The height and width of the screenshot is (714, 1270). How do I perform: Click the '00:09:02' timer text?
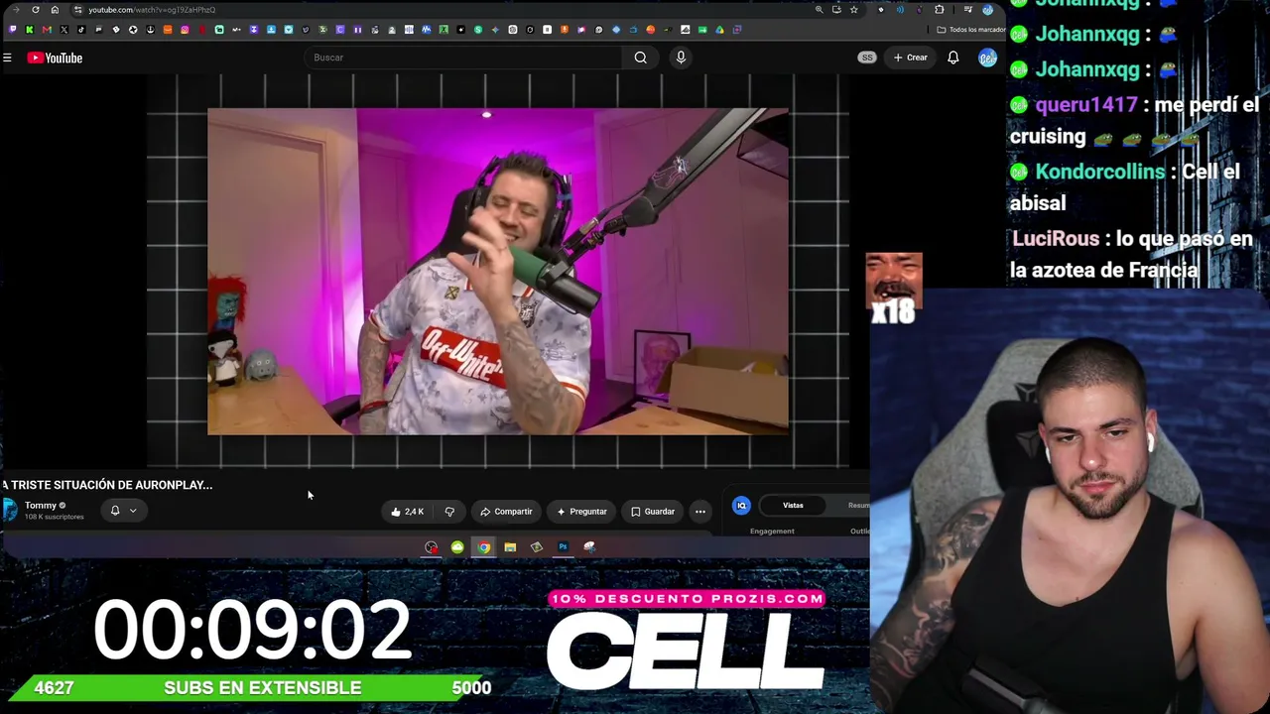tap(252, 630)
